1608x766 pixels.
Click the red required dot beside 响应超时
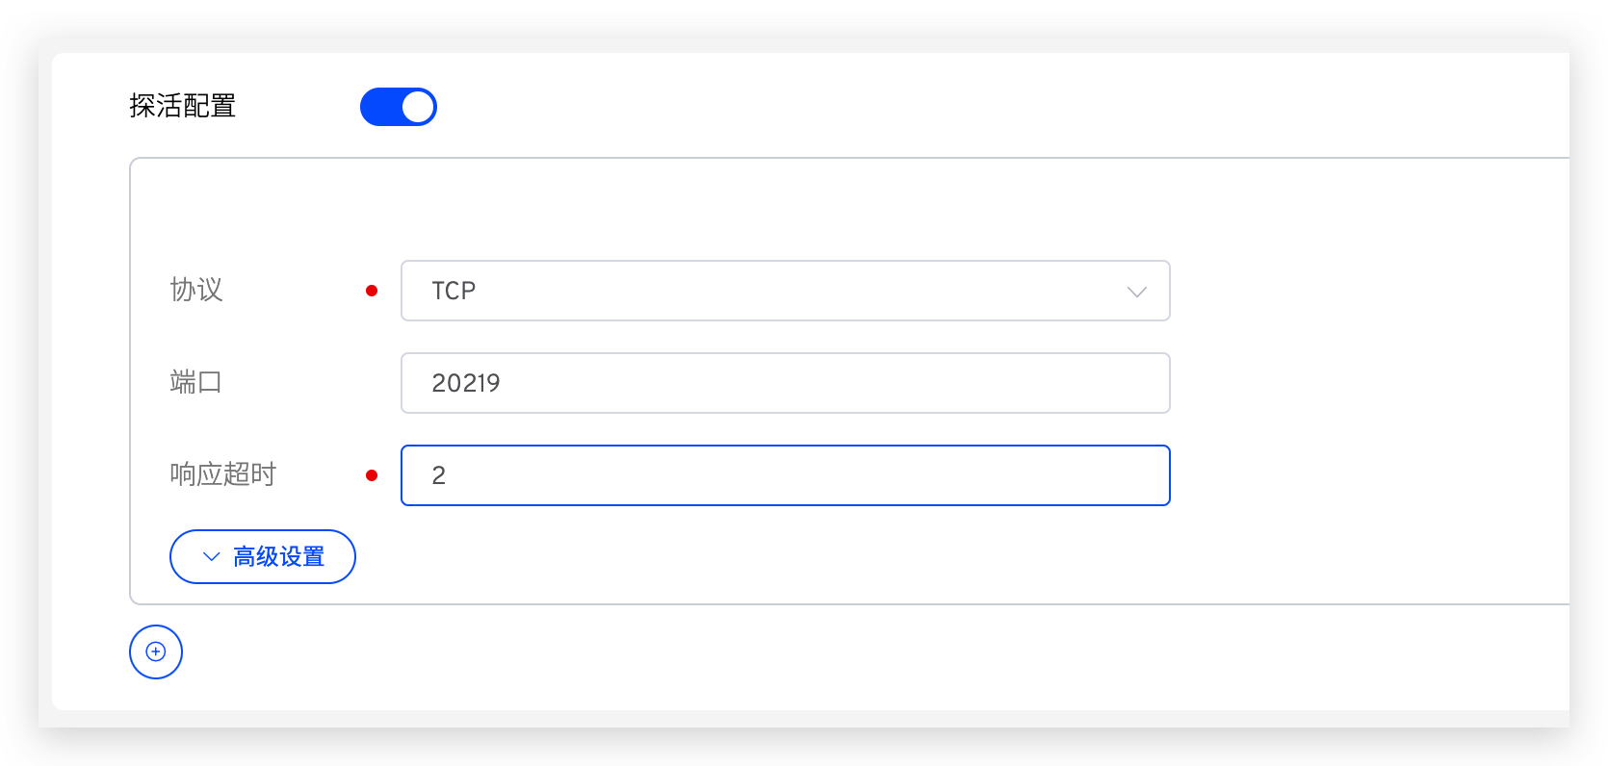click(x=372, y=475)
